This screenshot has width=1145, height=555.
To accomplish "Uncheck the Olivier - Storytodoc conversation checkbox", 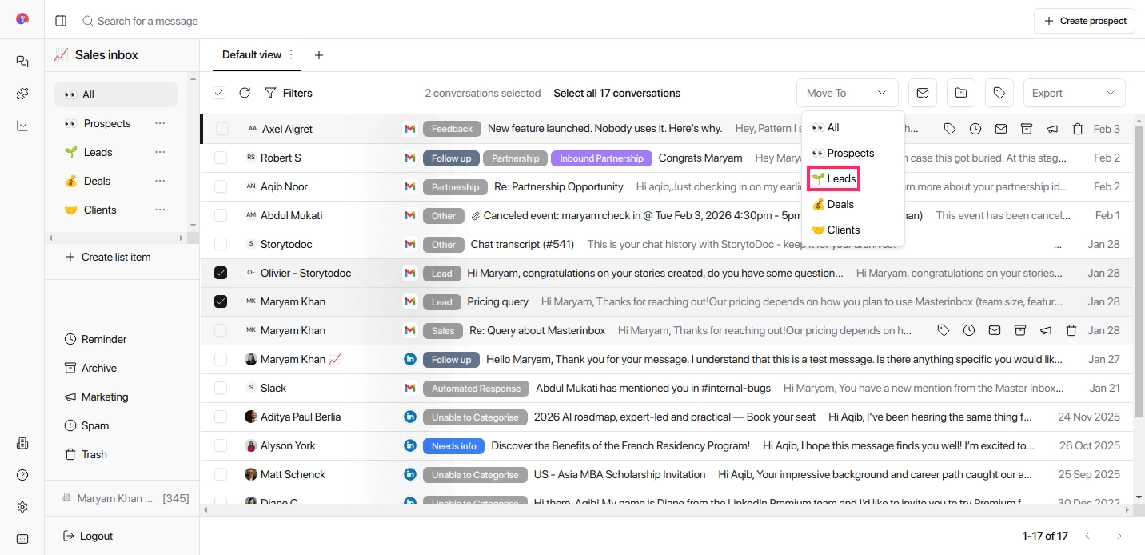I will [221, 273].
